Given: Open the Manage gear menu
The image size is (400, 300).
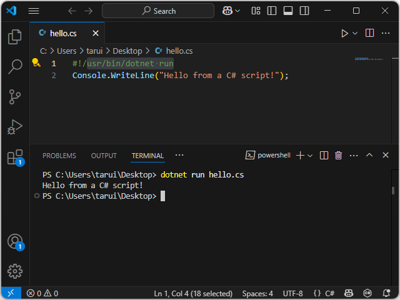Looking at the screenshot, I should click(14, 271).
